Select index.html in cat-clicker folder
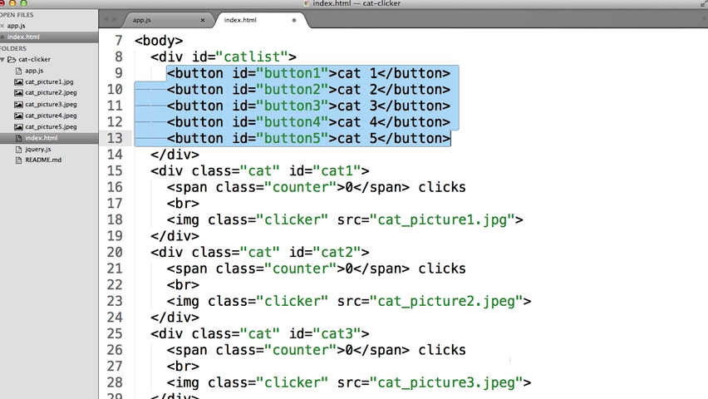 [x=41, y=138]
